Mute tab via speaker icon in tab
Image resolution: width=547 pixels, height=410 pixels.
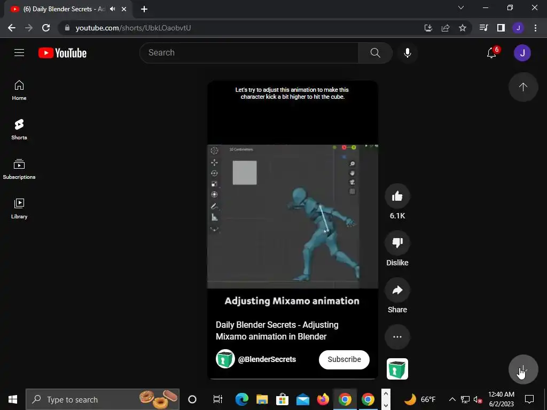click(x=112, y=9)
